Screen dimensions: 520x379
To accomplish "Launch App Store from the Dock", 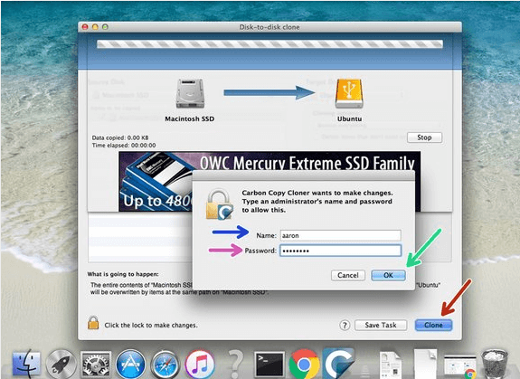I will coord(130,364).
